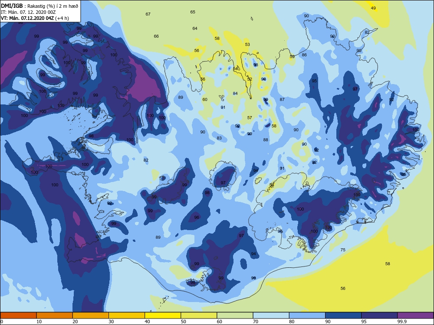Click the map humidity value 88
This screenshot has height=325, width=434.
266,140
